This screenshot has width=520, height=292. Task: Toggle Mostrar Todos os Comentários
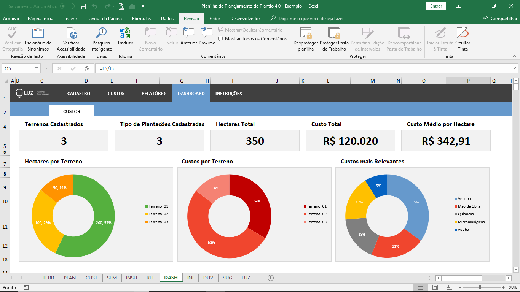[x=252, y=38]
